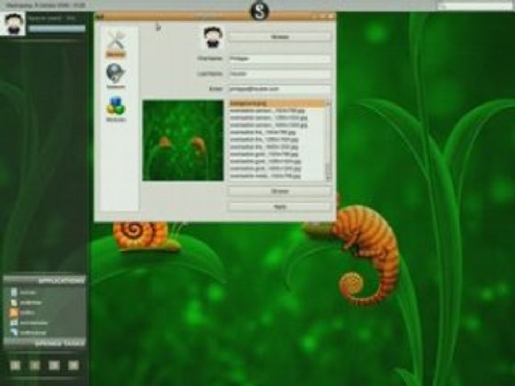The height and width of the screenshot is (386, 515).
Task: Click the Browse button beside the avatar
Action: click(x=280, y=37)
